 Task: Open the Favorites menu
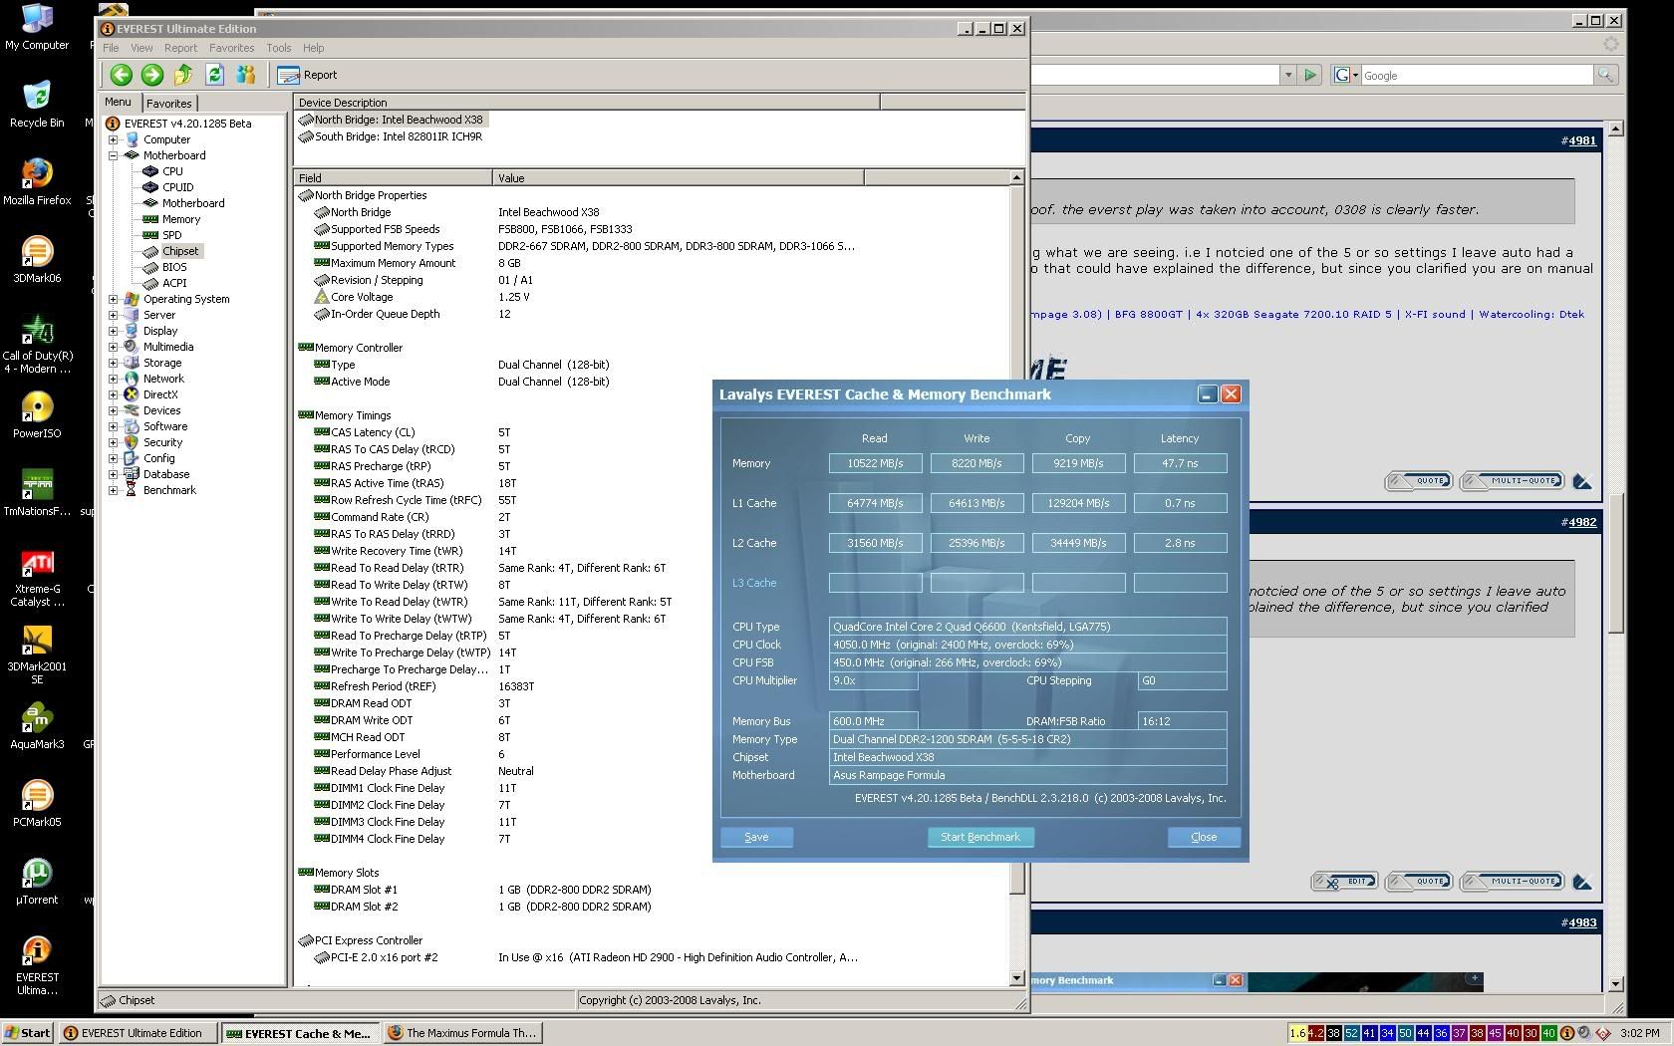coord(231,48)
